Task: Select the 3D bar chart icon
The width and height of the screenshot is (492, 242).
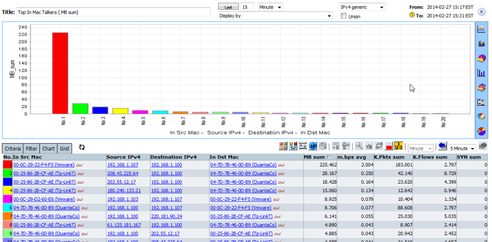Action: click(x=481, y=87)
